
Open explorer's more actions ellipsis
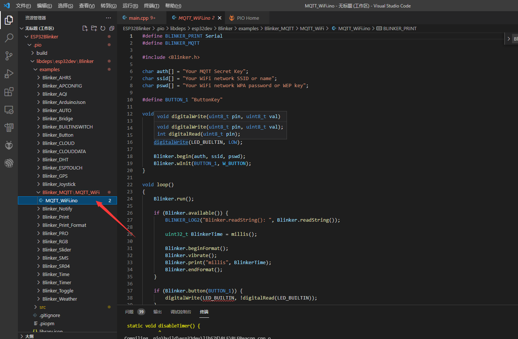point(108,18)
